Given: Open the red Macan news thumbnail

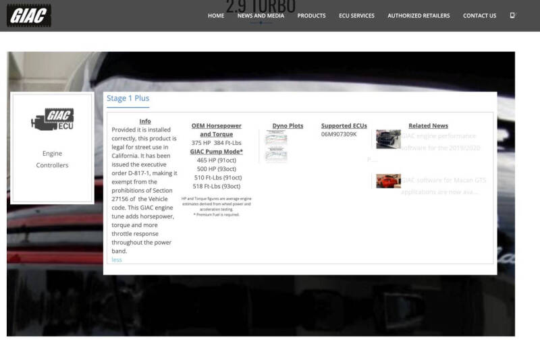Looking at the screenshot, I should 388,181.
